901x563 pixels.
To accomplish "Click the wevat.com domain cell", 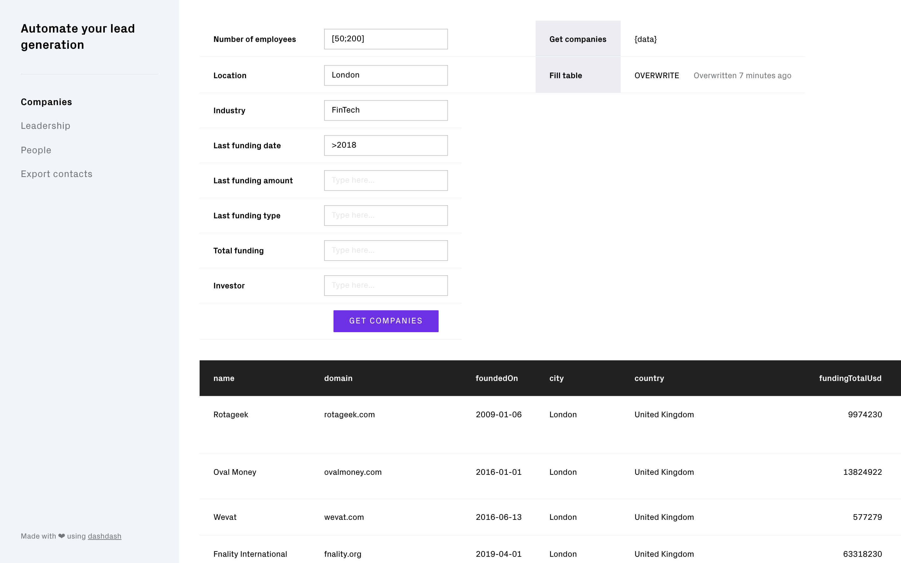I will click(344, 517).
